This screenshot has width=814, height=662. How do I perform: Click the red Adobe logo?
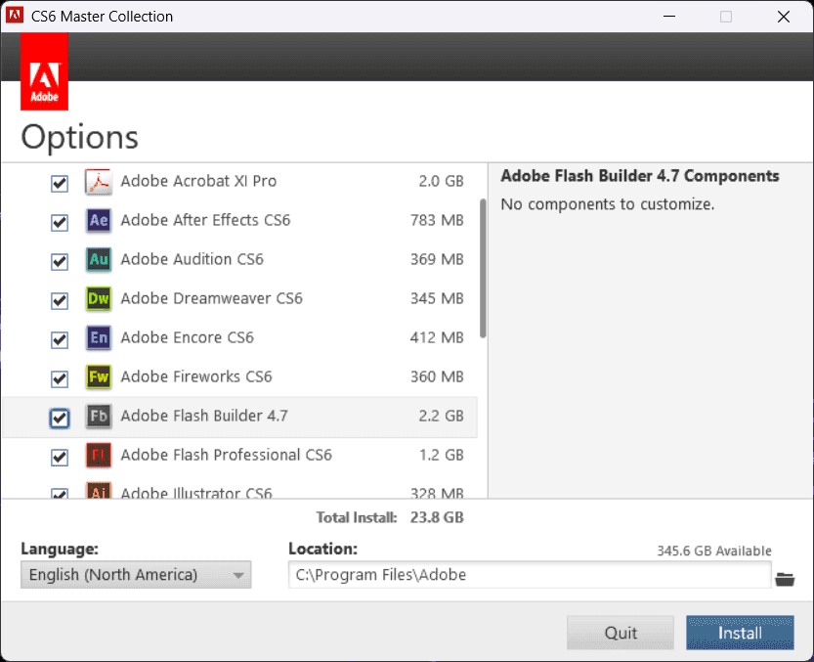(x=44, y=71)
